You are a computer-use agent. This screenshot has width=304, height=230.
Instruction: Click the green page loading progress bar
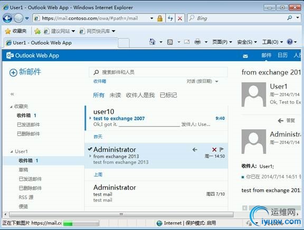click(x=81, y=223)
